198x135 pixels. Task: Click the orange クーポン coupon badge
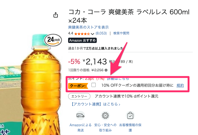78,86
